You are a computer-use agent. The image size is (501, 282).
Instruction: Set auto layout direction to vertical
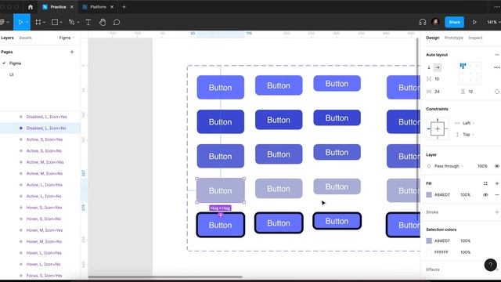pos(429,67)
